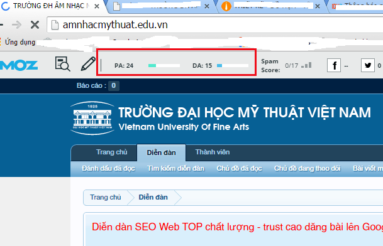
Task: Click the DA blue progress bar
Action: 233,65
